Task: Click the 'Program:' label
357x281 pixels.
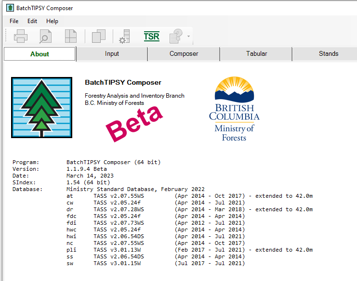Action: click(26, 162)
